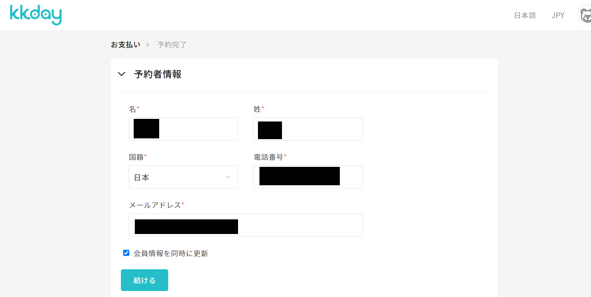
Task: Collapse the 予約者情報 section chevron
Action: (x=121, y=74)
